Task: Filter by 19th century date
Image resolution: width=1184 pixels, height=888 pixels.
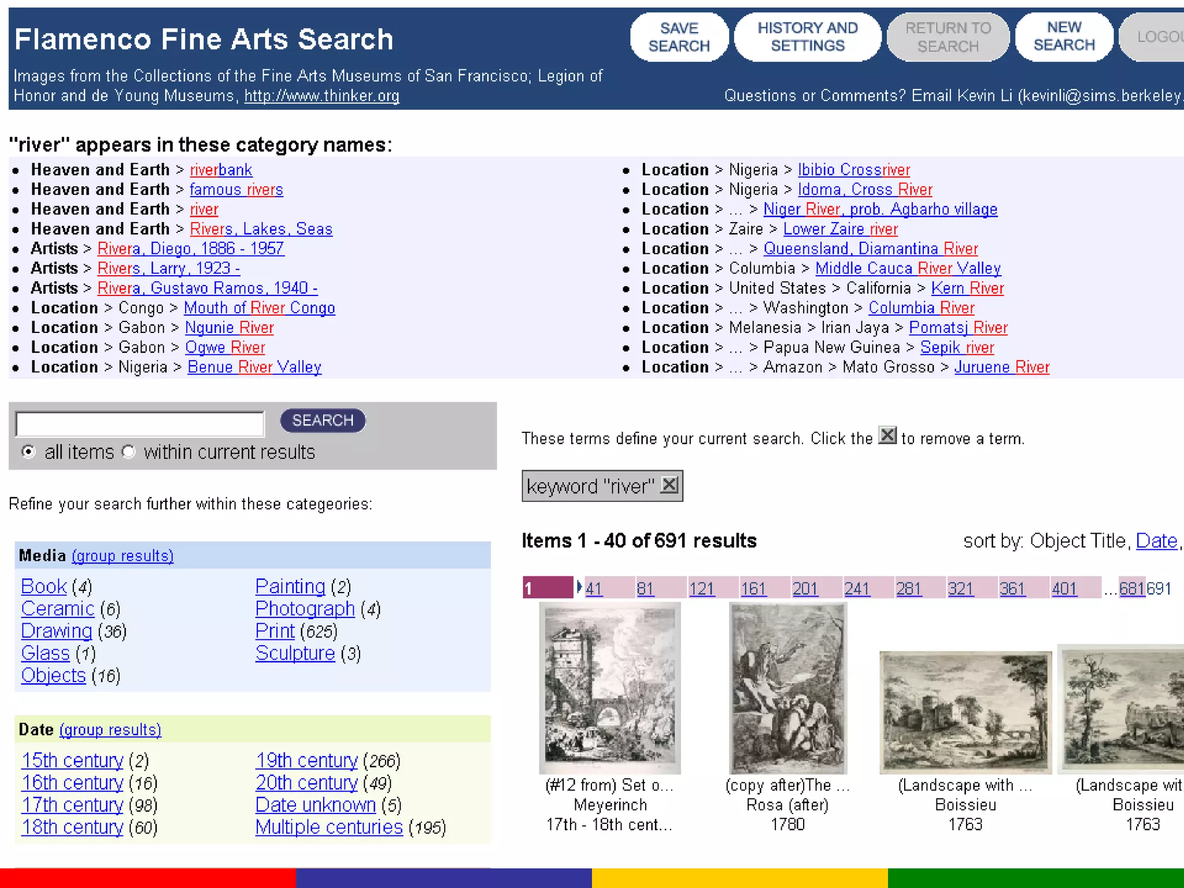Action: tap(306, 760)
